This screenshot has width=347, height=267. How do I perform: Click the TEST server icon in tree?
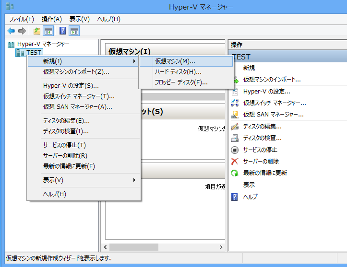point(20,53)
